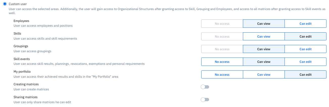Viewport: 329px width, 107px height.
Task: Choose No access for Skills
Action: tap(222, 37)
